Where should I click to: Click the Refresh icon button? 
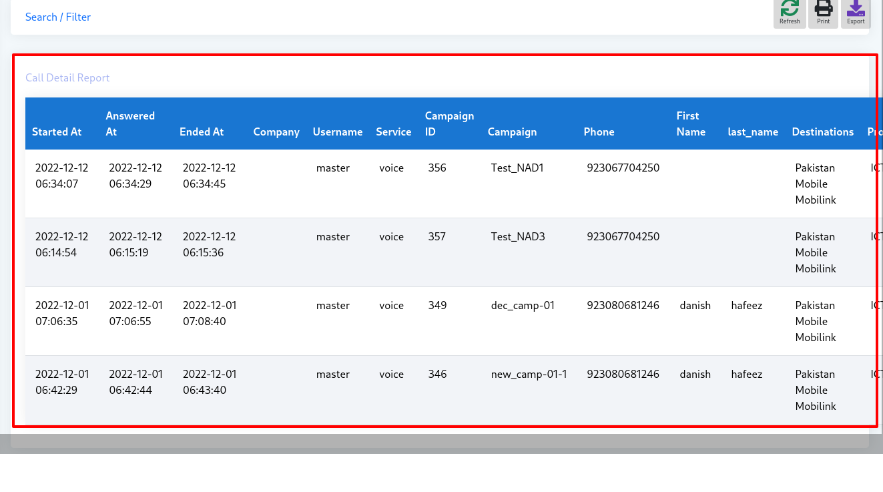pyautogui.click(x=790, y=13)
